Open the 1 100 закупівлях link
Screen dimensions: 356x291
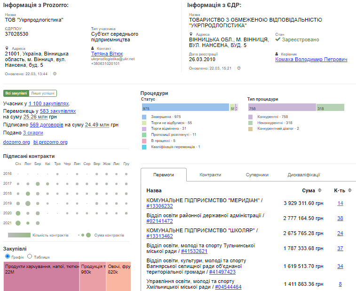[x=48, y=103]
